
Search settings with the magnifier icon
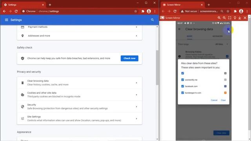[x=152, y=20]
